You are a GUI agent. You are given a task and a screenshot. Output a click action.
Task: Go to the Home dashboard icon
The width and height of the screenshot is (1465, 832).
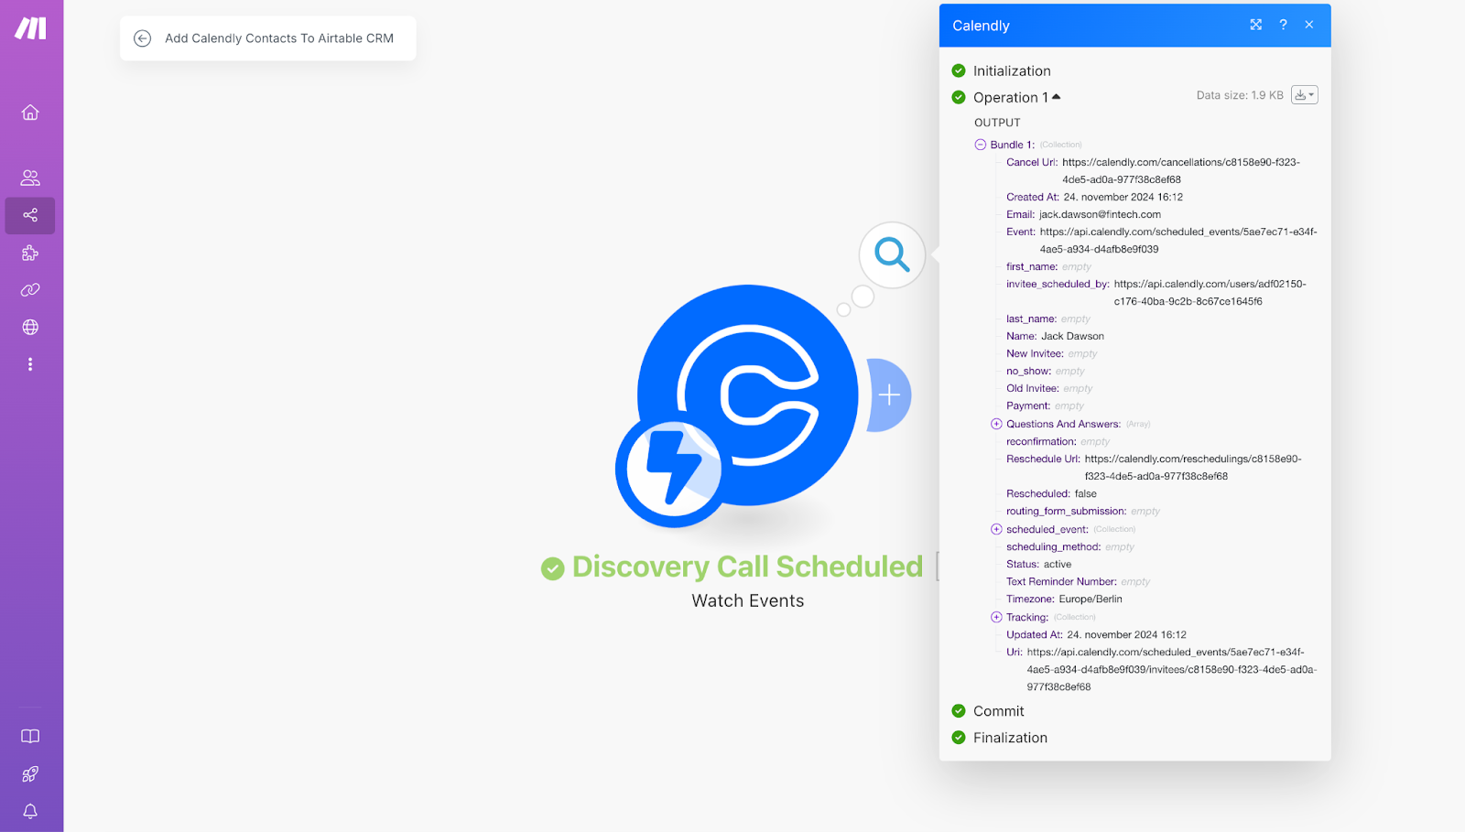point(30,113)
